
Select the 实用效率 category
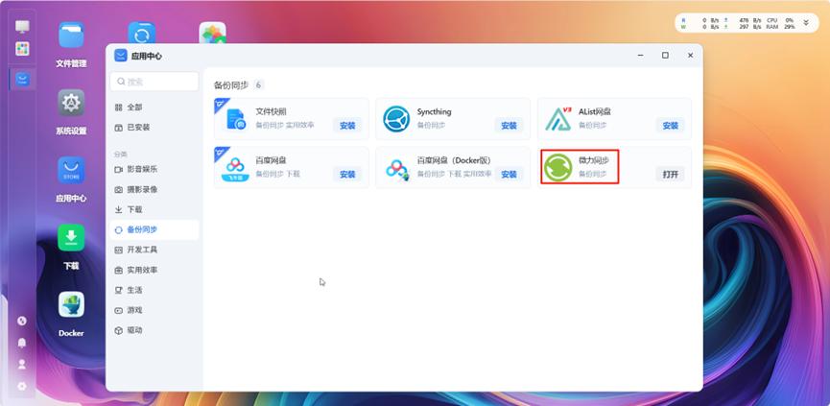[x=154, y=270]
